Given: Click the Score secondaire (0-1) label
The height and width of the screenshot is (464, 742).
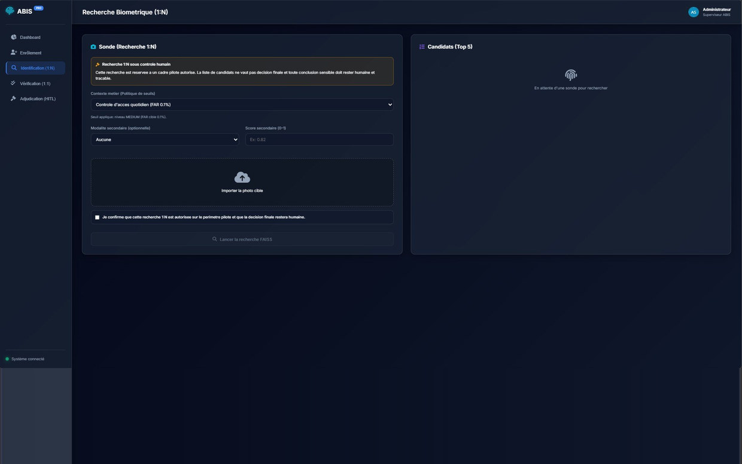Looking at the screenshot, I should click(266, 128).
